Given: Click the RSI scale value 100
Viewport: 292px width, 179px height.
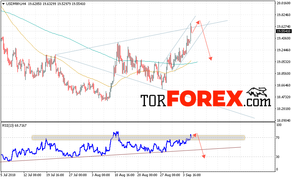Looking at the screenshot, I should click(279, 125).
